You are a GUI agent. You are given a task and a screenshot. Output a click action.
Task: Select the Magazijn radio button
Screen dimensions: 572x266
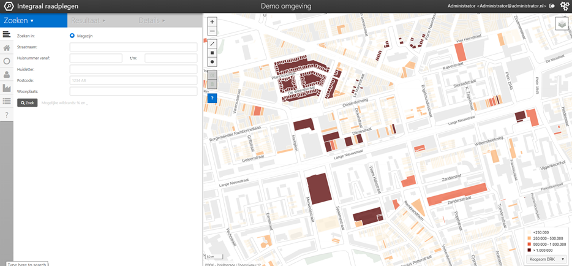coord(72,36)
